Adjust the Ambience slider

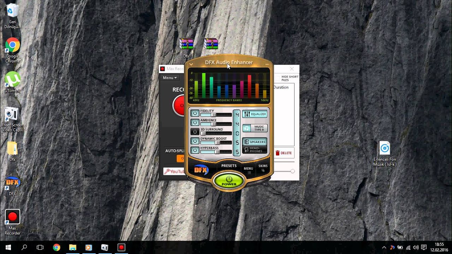(x=216, y=124)
